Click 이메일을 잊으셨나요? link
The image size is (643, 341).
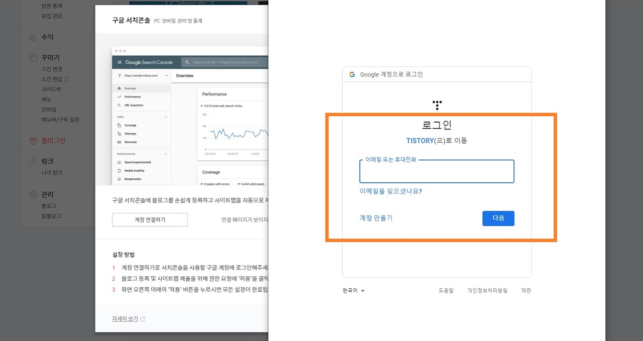[x=391, y=191]
